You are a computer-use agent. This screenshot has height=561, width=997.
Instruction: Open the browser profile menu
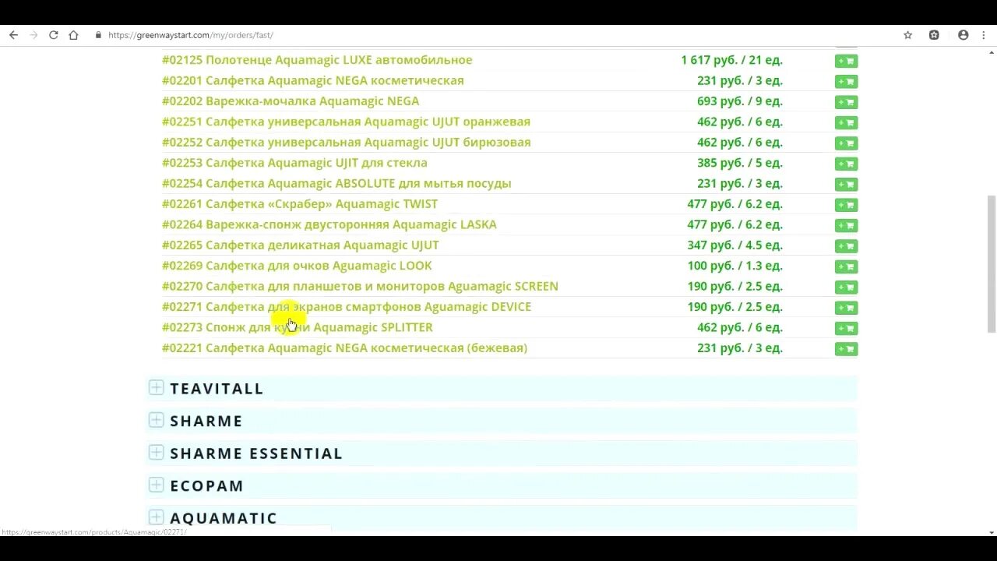[x=964, y=35]
